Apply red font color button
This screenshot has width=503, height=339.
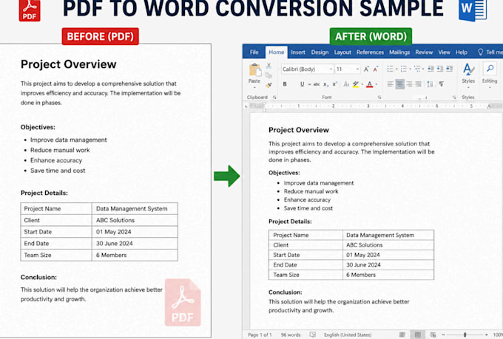[370, 84]
